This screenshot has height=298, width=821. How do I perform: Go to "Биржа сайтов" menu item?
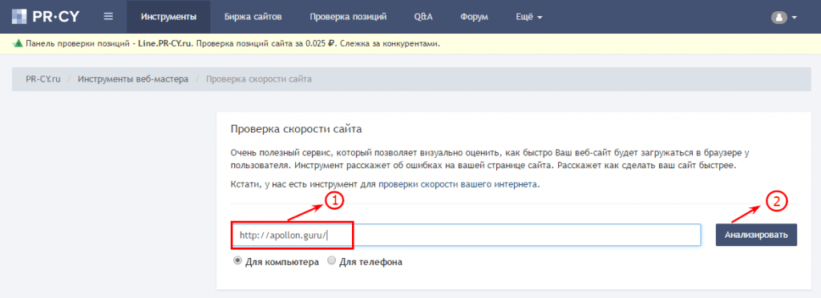coord(253,17)
